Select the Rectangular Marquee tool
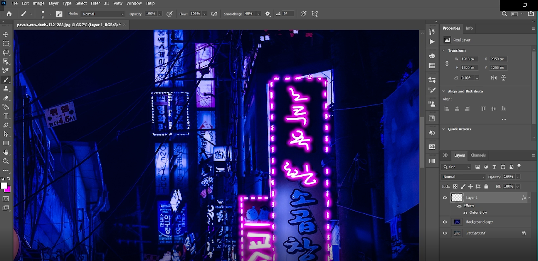This screenshot has width=538, height=261. 6,43
